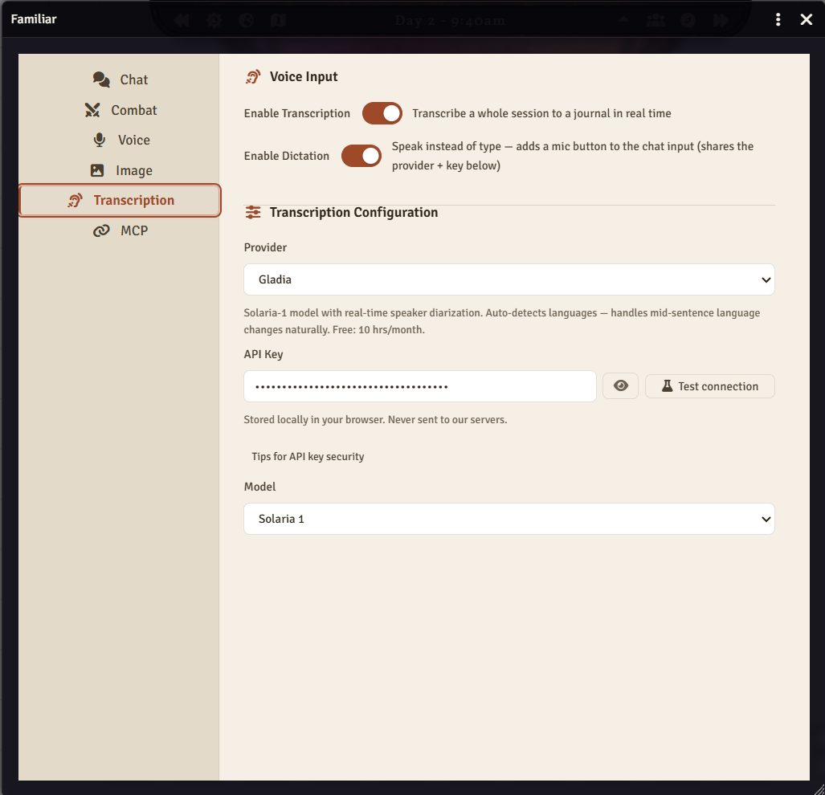This screenshot has height=795, width=825.
Task: Click the 'Provider' field label
Action: 265,247
